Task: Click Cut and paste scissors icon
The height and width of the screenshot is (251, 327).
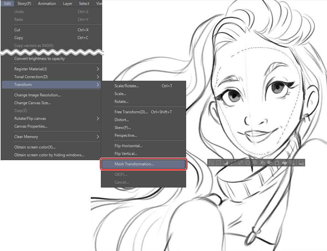Action: pos(262,162)
